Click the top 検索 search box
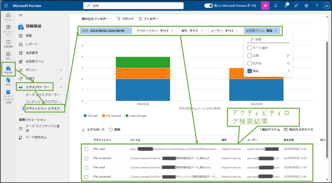 [133, 6]
